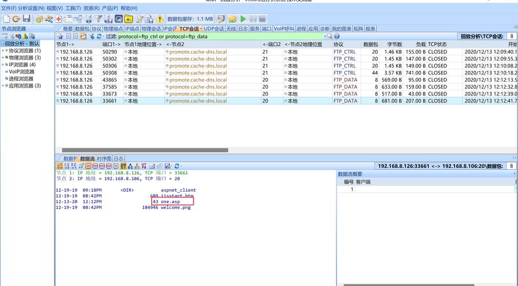
Task: Click the blue help question mark icon
Action: coord(337,37)
